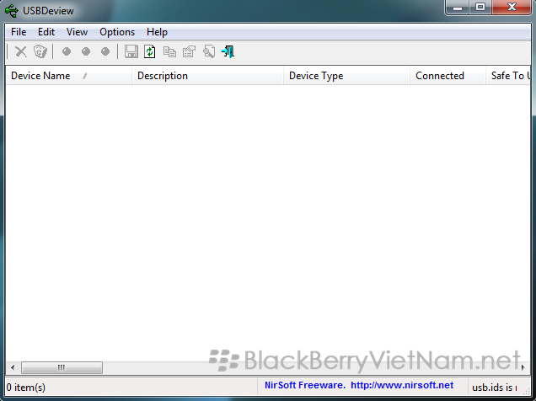
Task: Open the File menu
Action: (19, 32)
